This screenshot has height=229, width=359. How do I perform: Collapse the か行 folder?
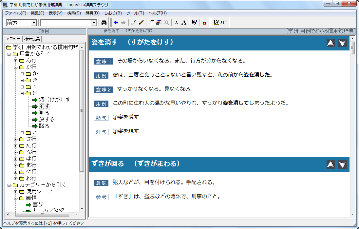16,67
